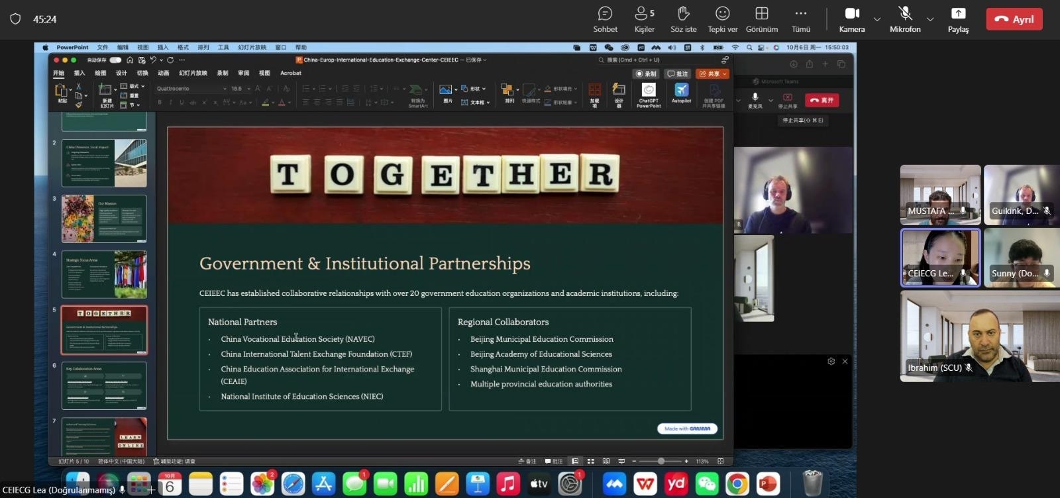This screenshot has height=498, width=1060.
Task: Open the Acrobat ribbon tab
Action: tap(290, 73)
